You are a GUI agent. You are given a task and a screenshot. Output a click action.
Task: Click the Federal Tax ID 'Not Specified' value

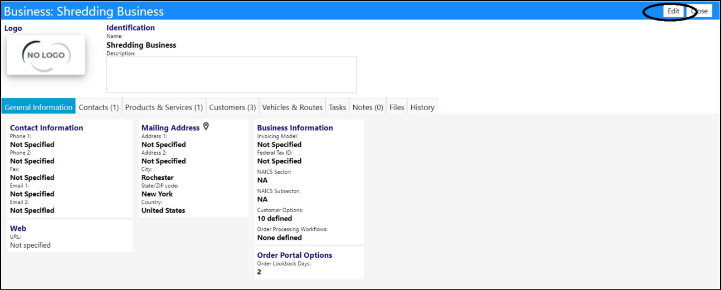(279, 161)
